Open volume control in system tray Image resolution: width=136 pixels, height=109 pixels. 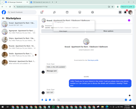coord(118,107)
